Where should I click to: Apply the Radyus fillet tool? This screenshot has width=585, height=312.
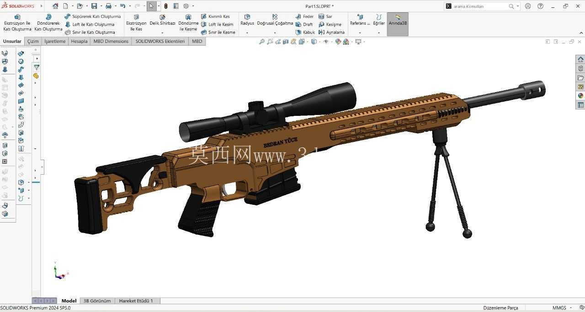(247, 20)
